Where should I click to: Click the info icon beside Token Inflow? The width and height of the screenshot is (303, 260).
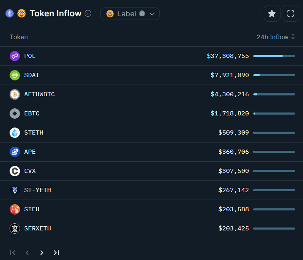click(88, 13)
